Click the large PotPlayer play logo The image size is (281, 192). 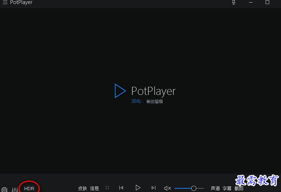(x=120, y=91)
